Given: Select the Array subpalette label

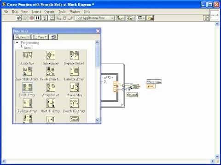Looking at the screenshot, I should click(28, 48).
